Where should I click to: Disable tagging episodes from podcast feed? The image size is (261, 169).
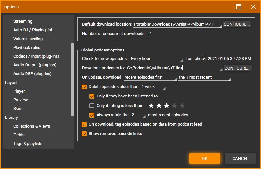point(84,124)
